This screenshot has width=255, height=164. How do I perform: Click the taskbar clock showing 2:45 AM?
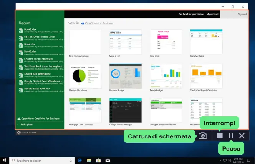[x=238, y=161]
